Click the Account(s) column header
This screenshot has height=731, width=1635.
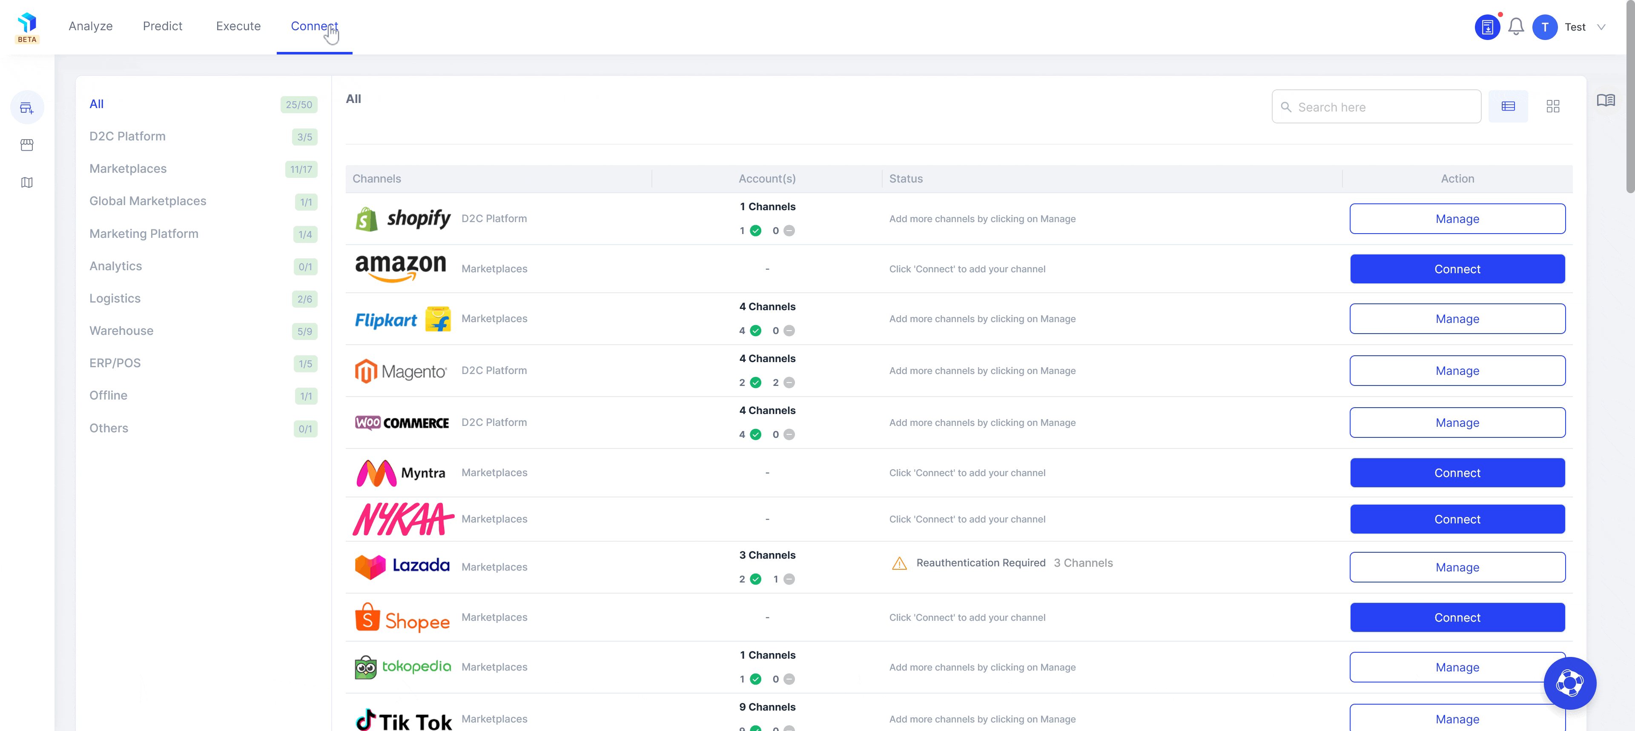767,179
